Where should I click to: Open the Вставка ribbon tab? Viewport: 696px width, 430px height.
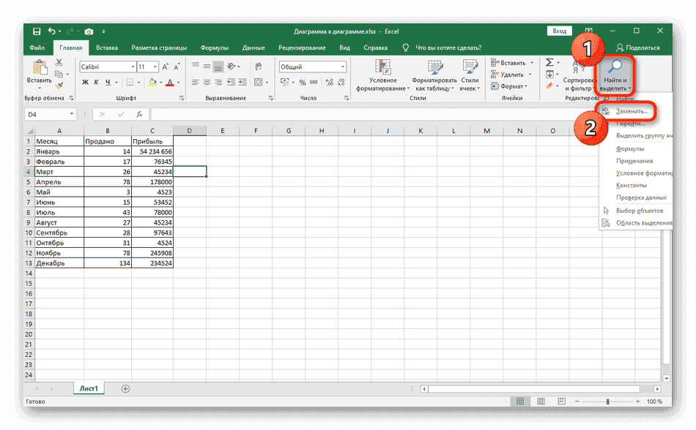click(106, 48)
